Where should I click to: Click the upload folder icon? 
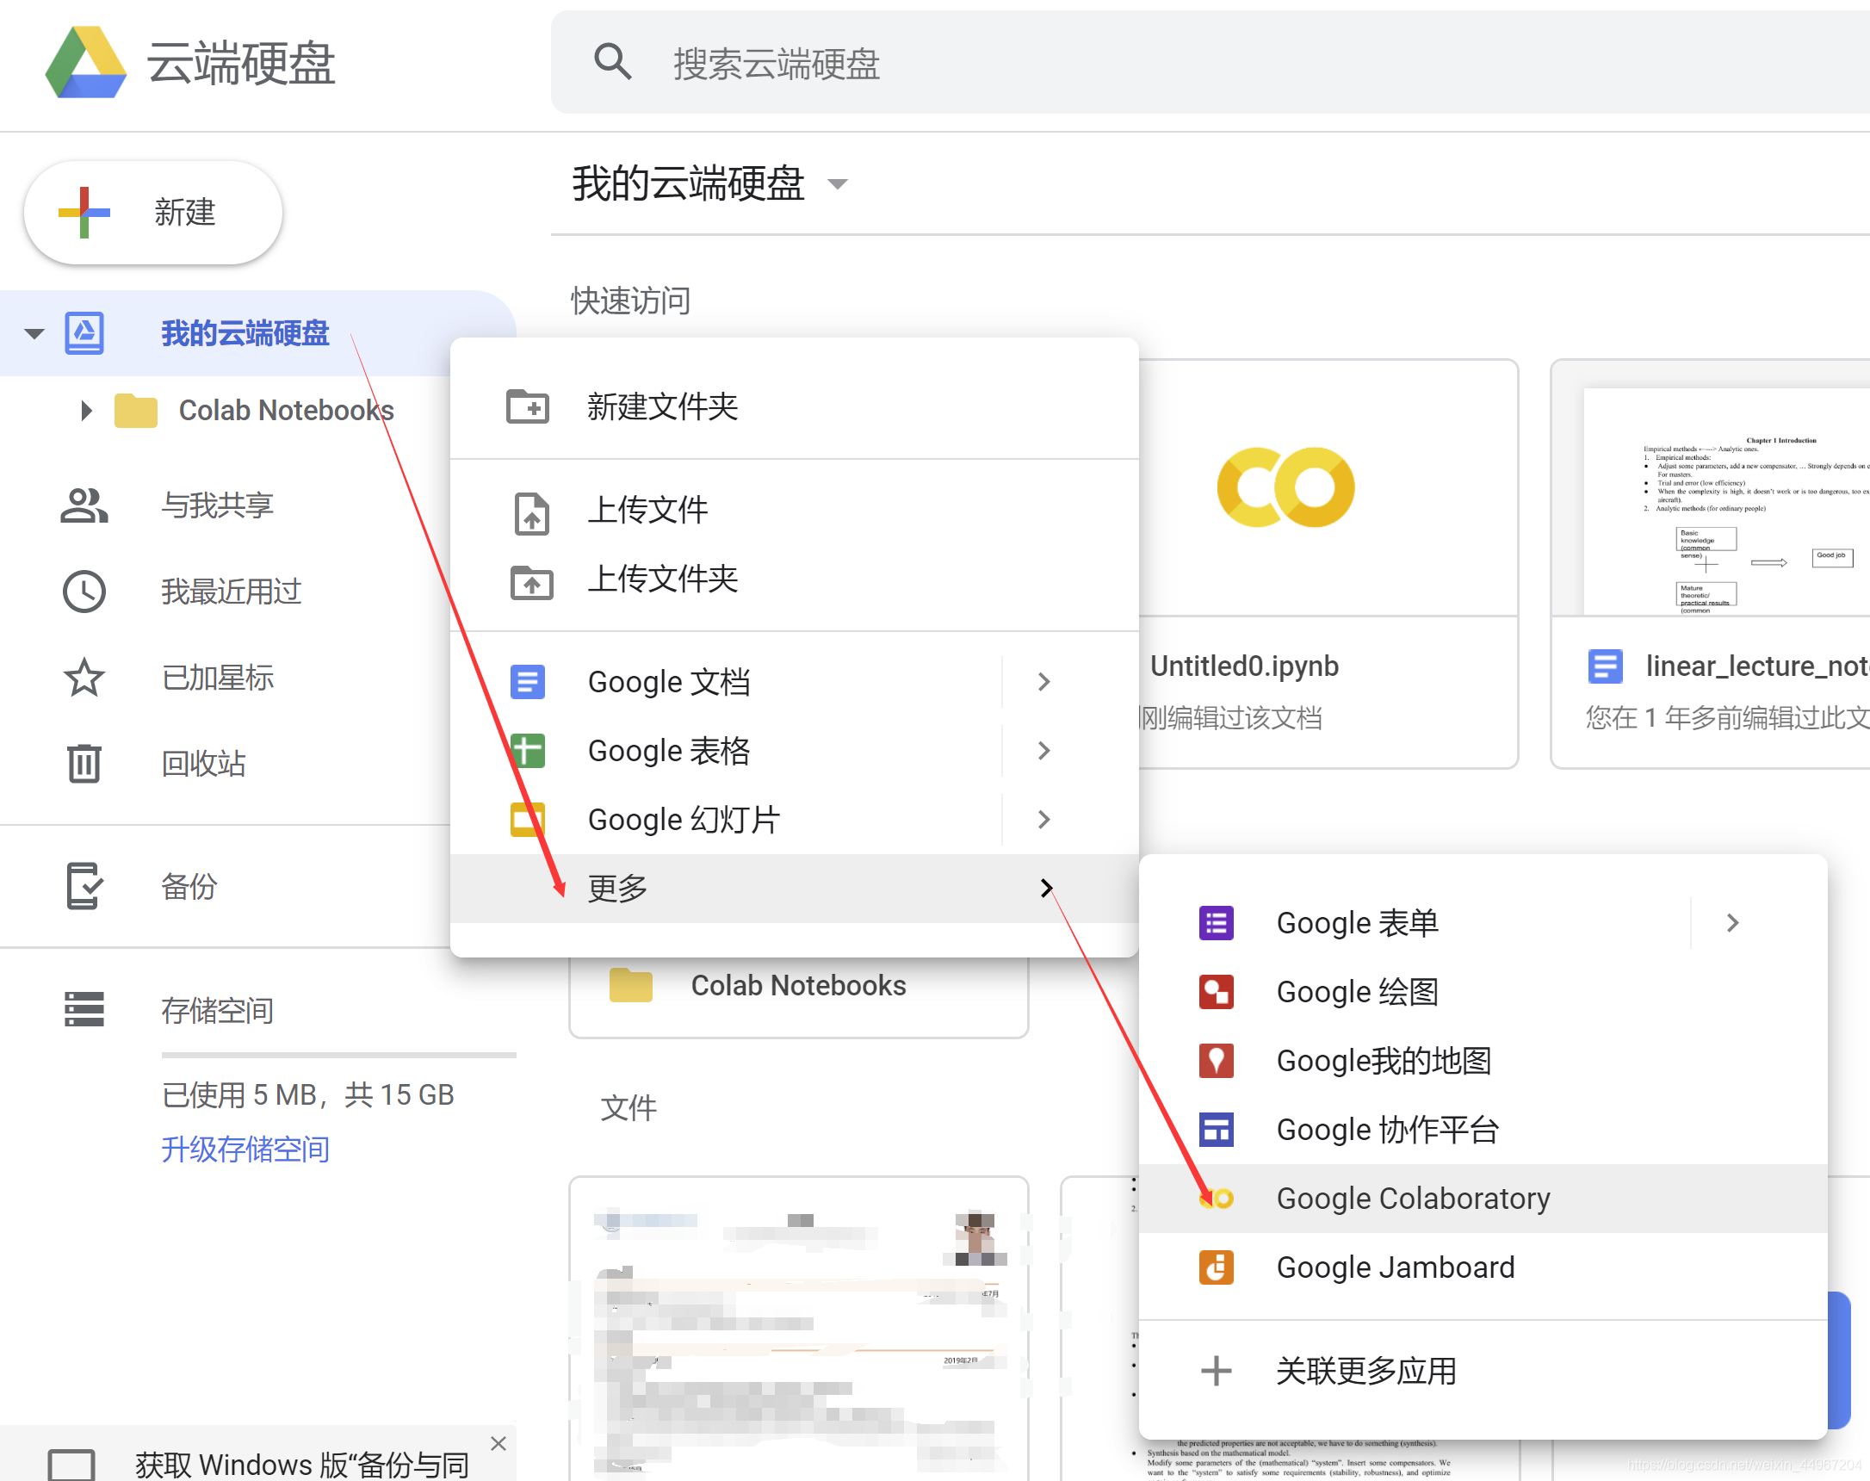[532, 582]
